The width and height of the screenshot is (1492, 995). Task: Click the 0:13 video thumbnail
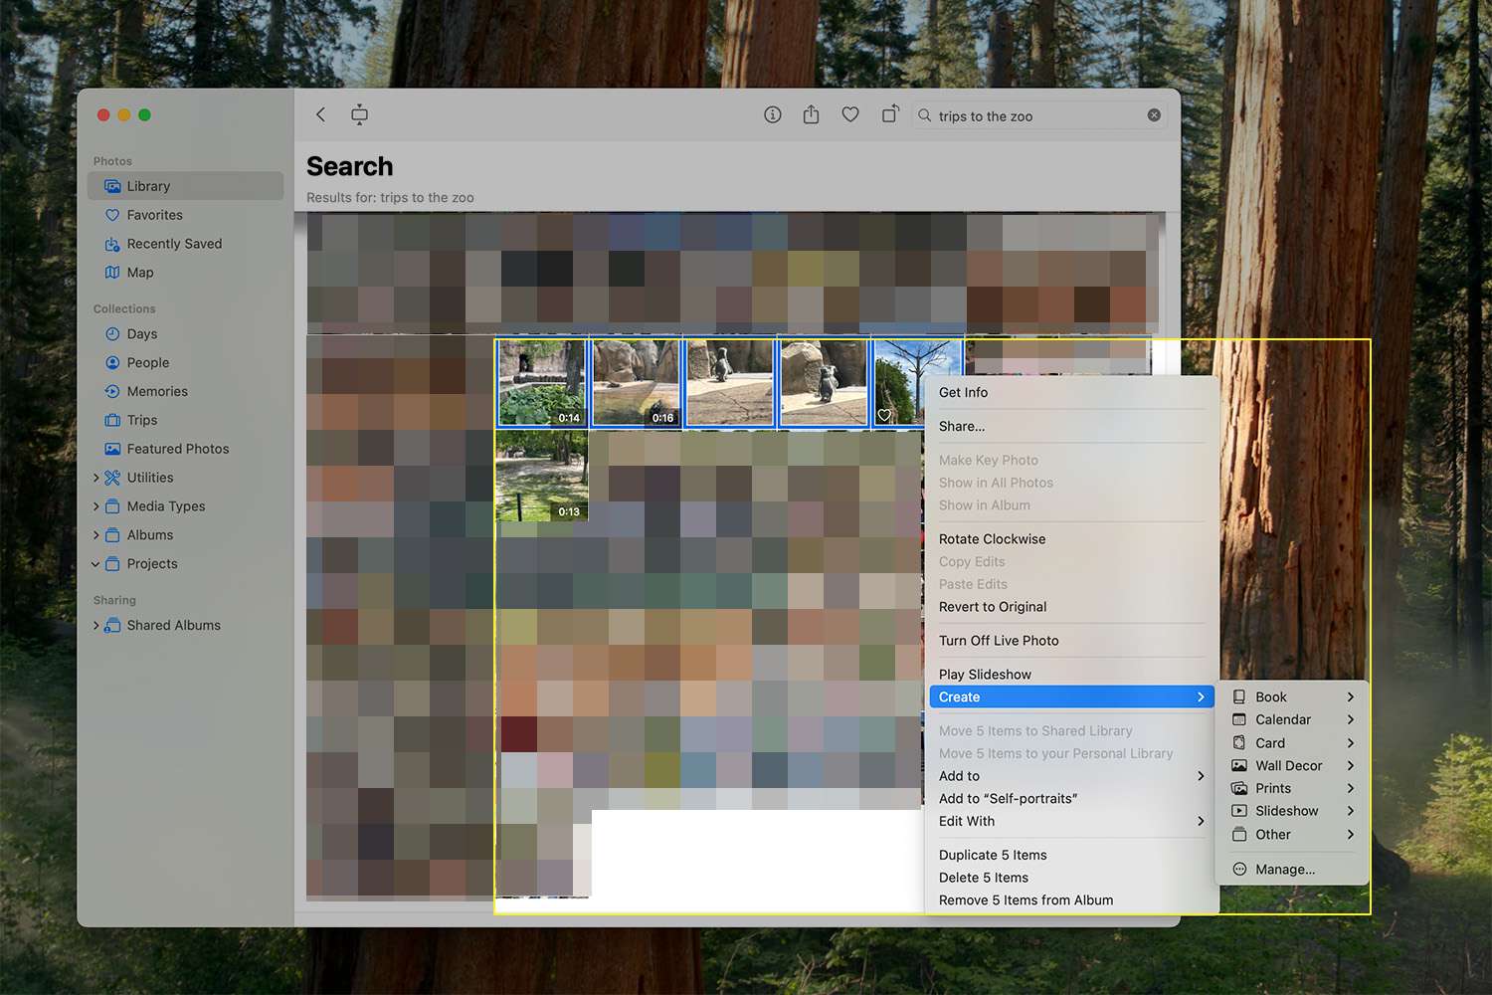tap(542, 476)
